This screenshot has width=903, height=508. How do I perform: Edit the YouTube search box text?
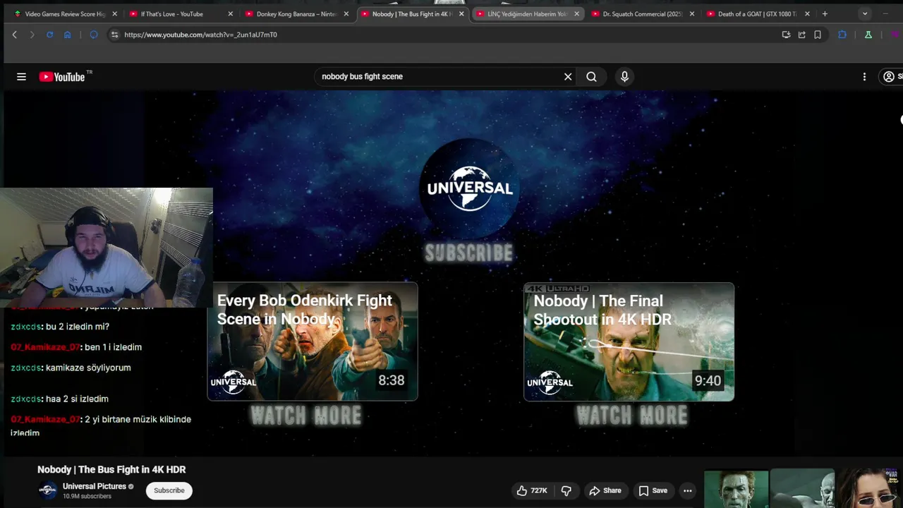pos(437,76)
